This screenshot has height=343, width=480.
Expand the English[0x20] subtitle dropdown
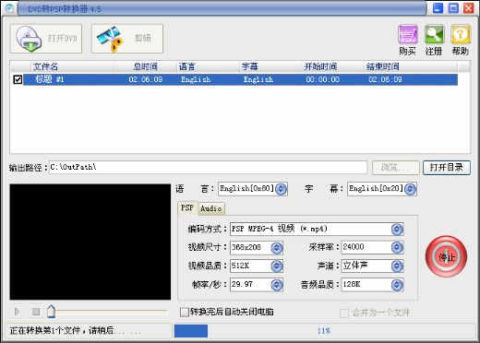pos(410,189)
